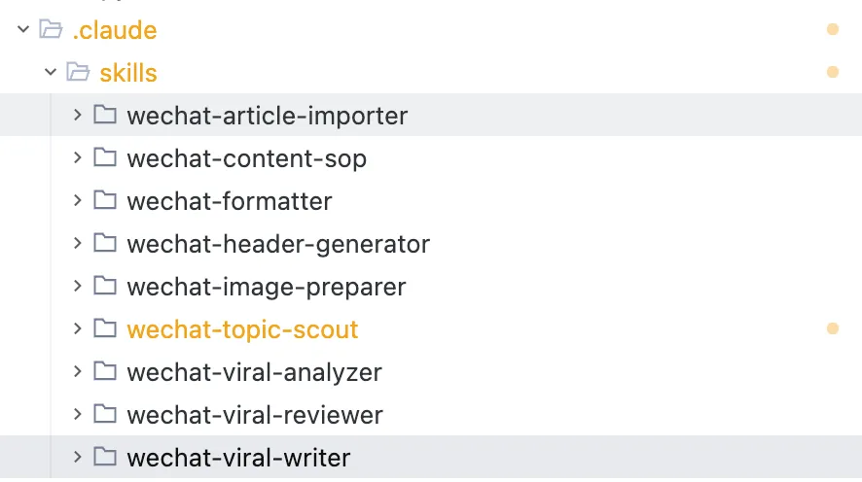Click the wechat-content-sop folder icon
This screenshot has width=862, height=482.
105,158
